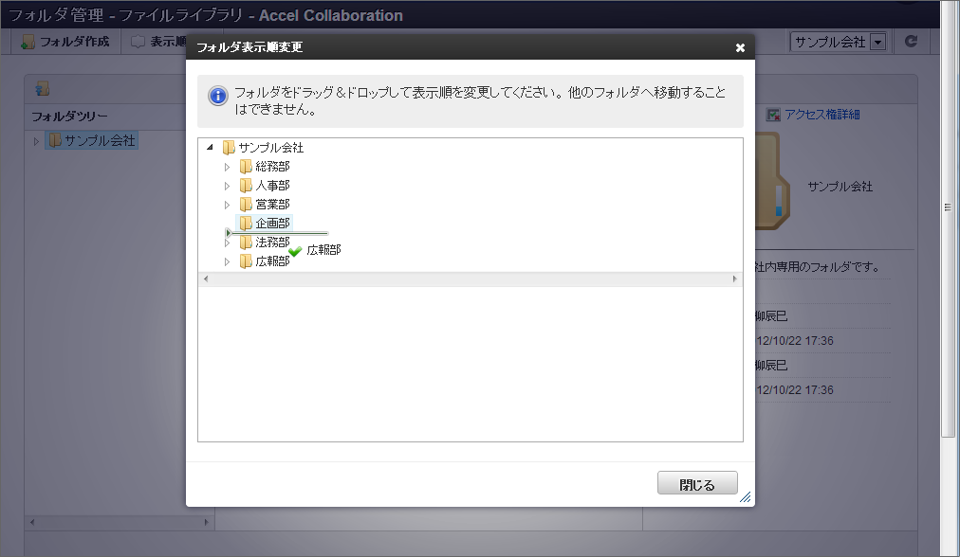Select サンプル会社 root label in dialog tree

click(x=270, y=148)
